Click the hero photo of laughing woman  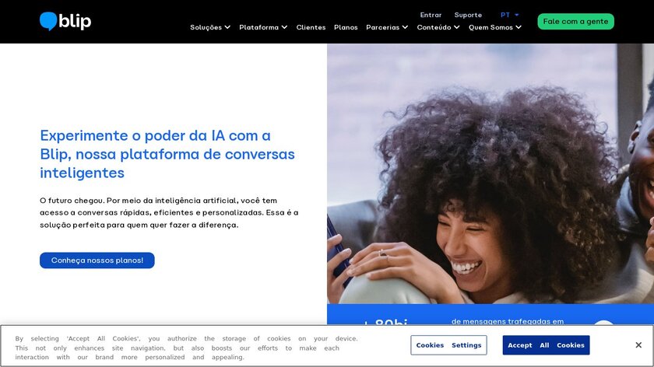tap(490, 173)
